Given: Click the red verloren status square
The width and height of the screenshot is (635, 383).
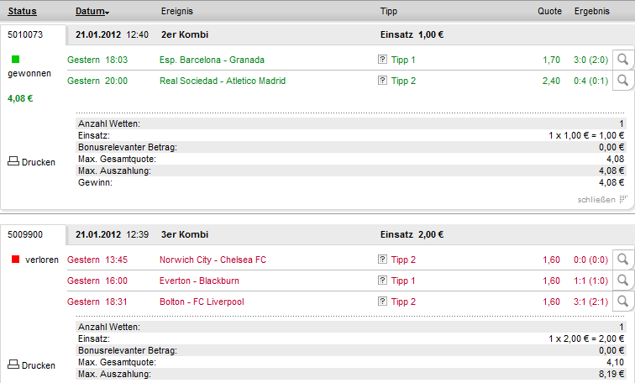Looking at the screenshot, I should [x=16, y=260].
